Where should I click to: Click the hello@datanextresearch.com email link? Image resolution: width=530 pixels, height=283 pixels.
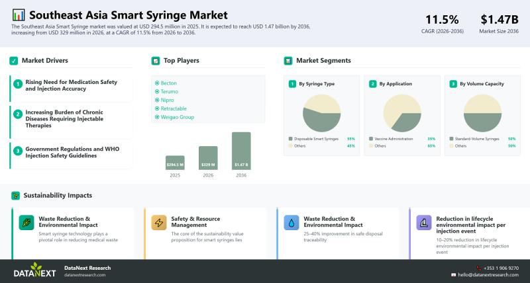[x=488, y=274]
